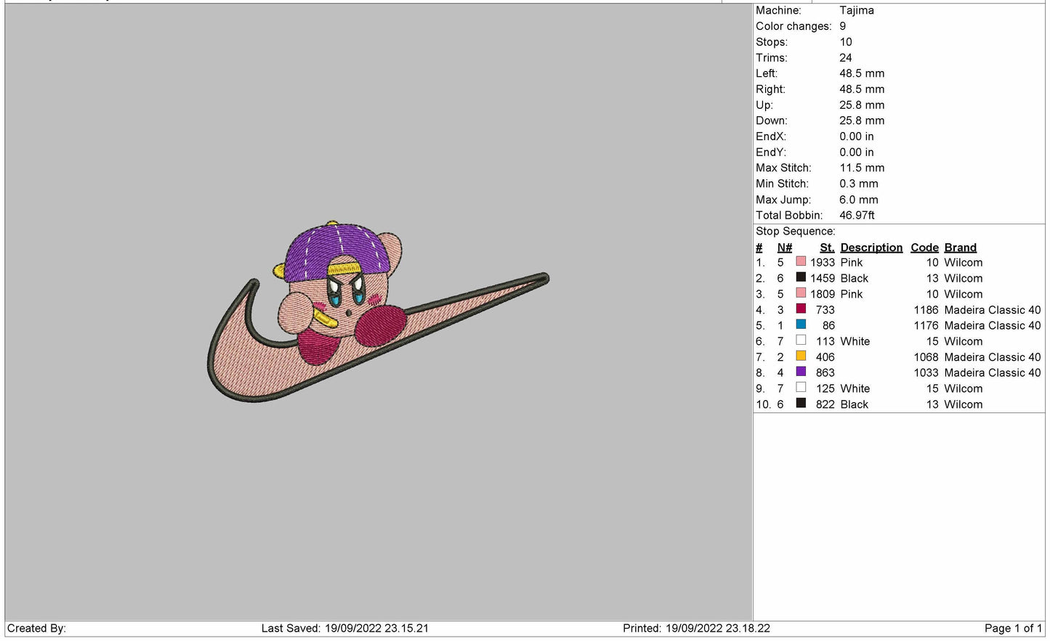Viewport: 1050px width, 641px height.
Task: Click the Total Bobbin value 46.97ft
Action: tap(857, 215)
